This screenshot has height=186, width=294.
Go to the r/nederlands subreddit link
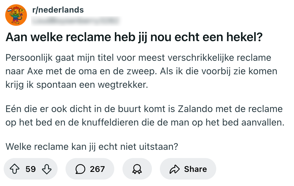tap(58, 10)
